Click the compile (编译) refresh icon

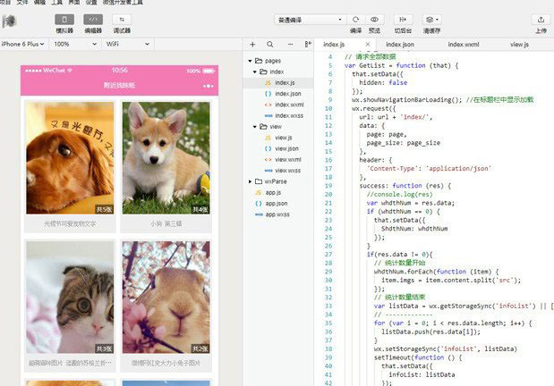point(356,19)
